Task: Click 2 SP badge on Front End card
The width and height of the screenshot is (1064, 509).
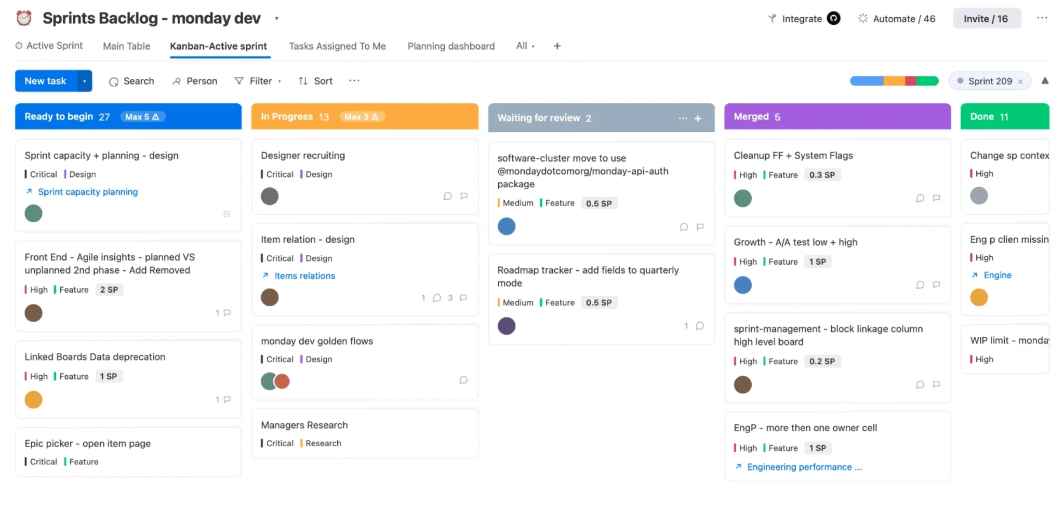Action: tap(109, 290)
